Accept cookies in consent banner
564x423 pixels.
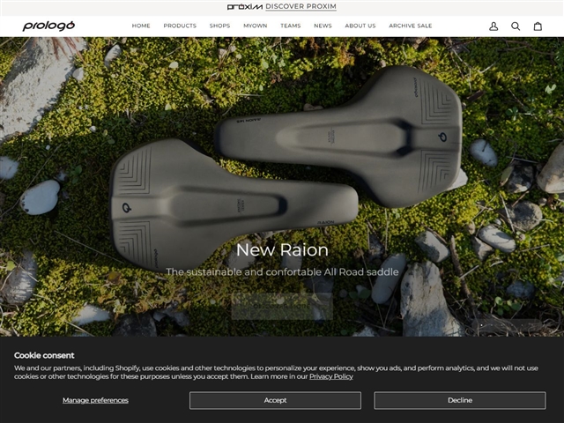[x=275, y=400]
